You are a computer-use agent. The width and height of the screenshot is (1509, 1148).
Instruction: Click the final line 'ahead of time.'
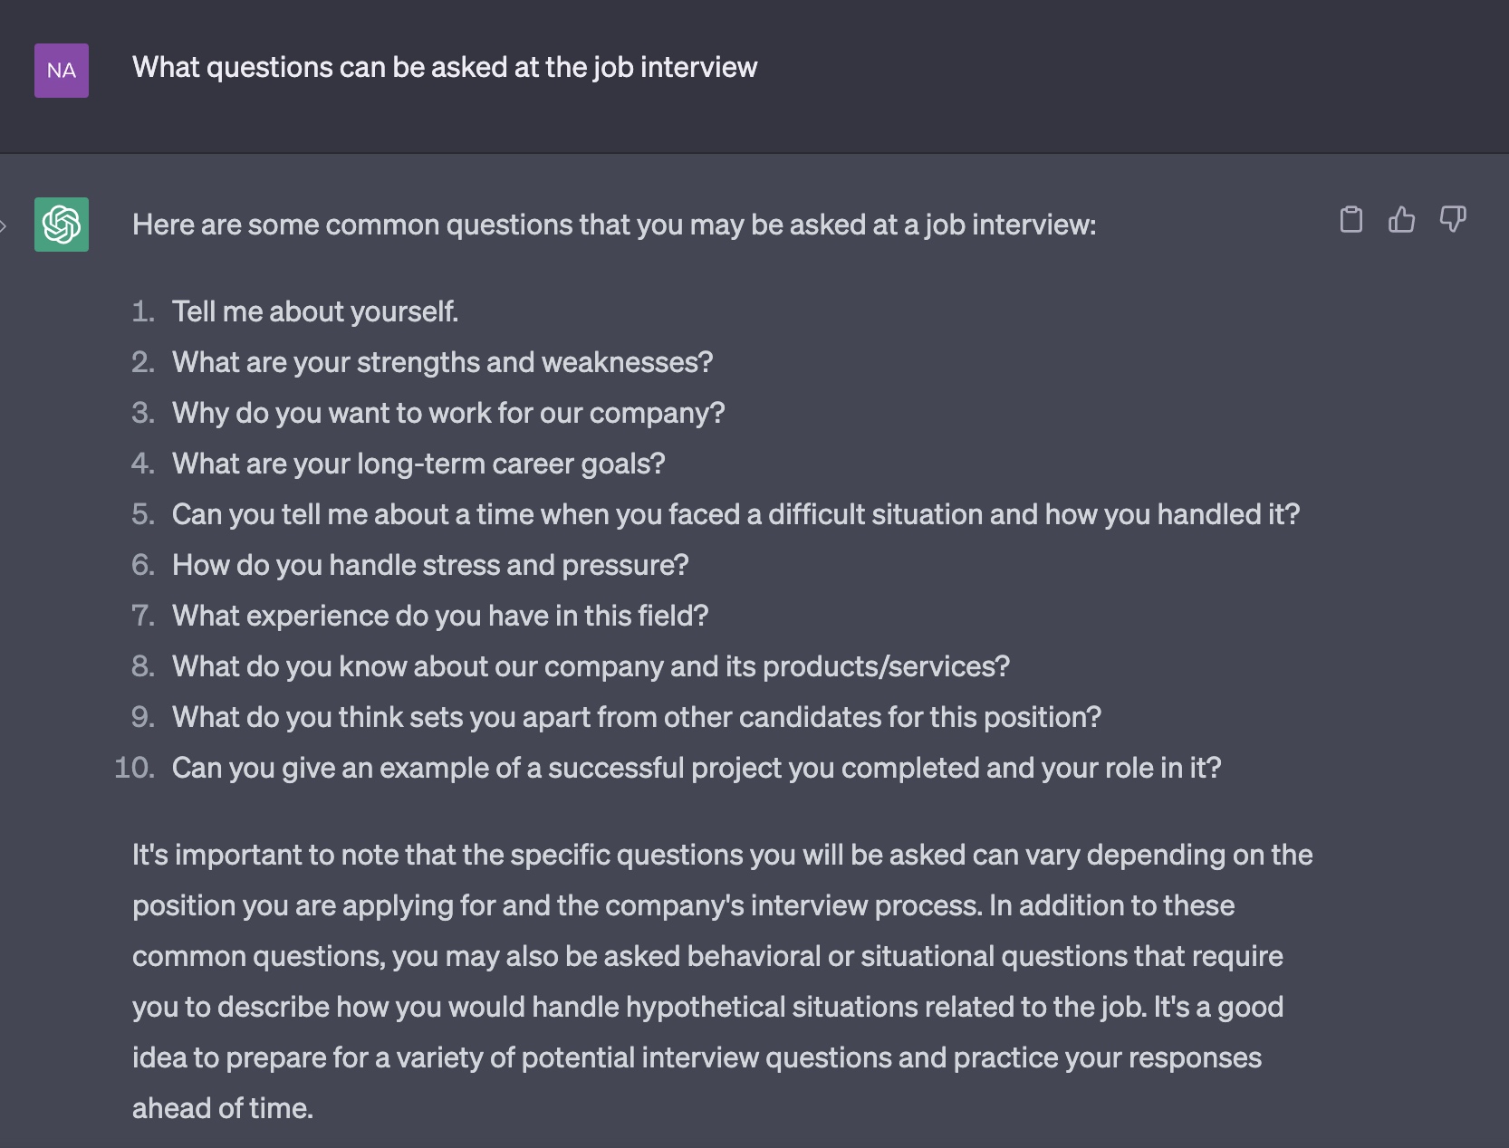[223, 1108]
